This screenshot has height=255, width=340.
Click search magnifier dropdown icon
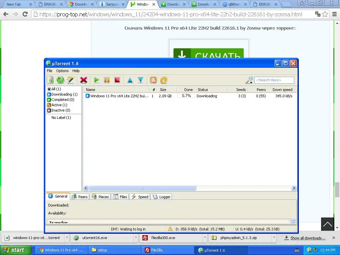click(249, 80)
